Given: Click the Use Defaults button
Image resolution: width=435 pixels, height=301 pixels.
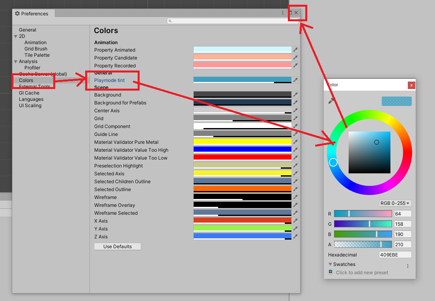Looking at the screenshot, I should click(118, 246).
